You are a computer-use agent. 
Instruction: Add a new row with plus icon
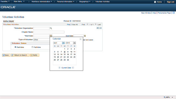[98, 28]
